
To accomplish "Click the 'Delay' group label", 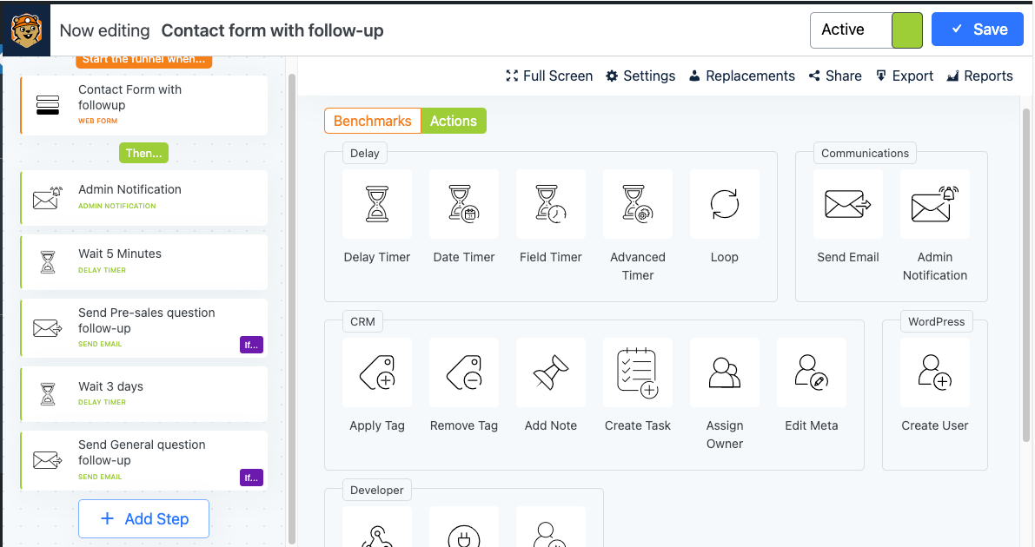I will pos(364,153).
